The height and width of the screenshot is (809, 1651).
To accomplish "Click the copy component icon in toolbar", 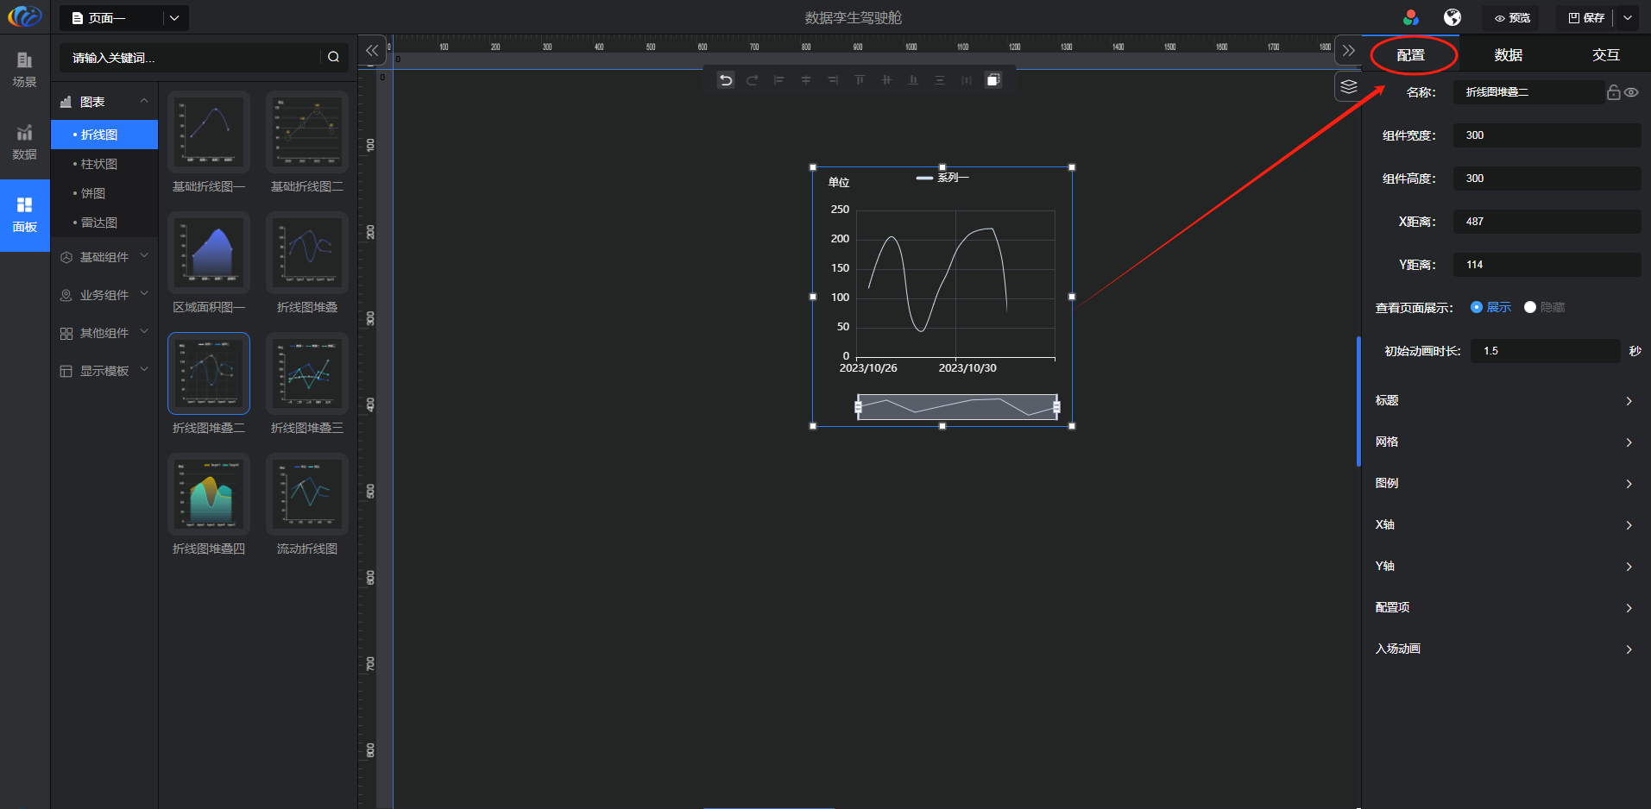I will click(x=993, y=80).
